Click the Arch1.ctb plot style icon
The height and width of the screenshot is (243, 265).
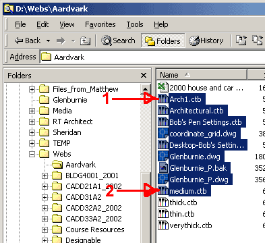[163, 99]
